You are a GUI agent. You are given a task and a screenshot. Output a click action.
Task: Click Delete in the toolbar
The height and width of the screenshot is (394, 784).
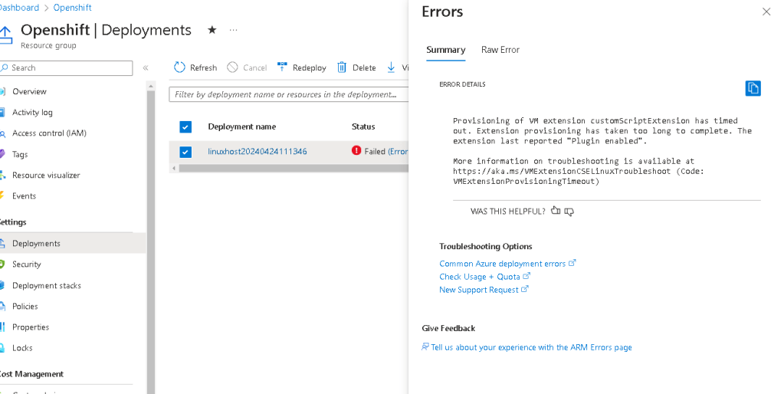356,67
